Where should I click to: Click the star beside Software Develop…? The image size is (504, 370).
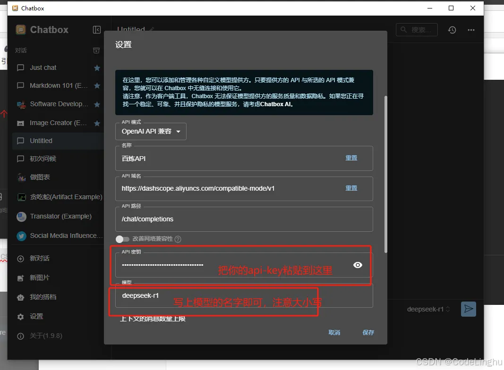point(97,104)
